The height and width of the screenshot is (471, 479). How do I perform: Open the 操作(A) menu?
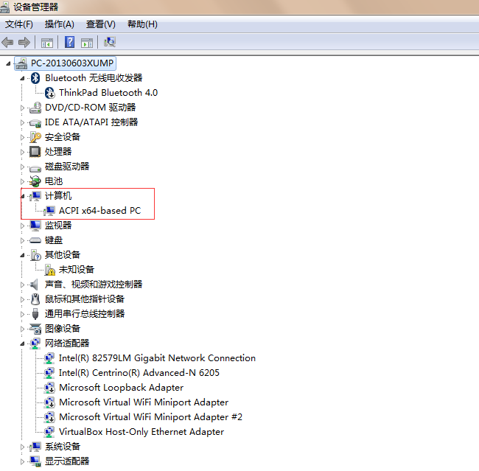click(59, 24)
